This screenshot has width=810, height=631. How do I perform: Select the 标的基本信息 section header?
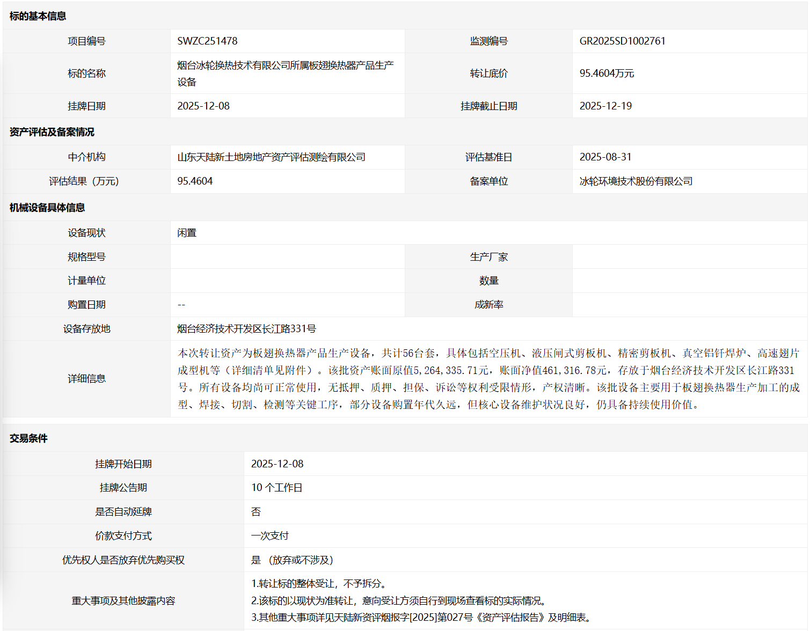pos(38,16)
